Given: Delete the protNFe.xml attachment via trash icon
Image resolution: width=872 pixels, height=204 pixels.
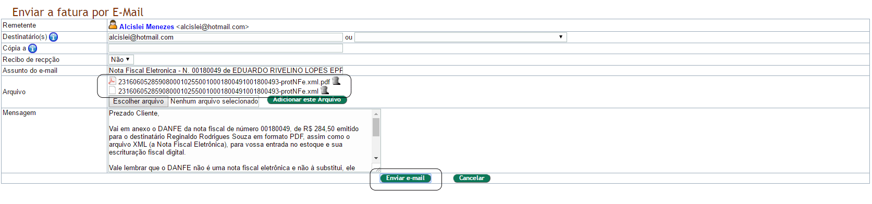Looking at the screenshot, I should point(325,91).
